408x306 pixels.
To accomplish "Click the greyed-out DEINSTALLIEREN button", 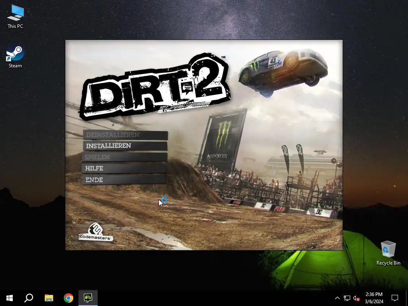I will point(126,135).
